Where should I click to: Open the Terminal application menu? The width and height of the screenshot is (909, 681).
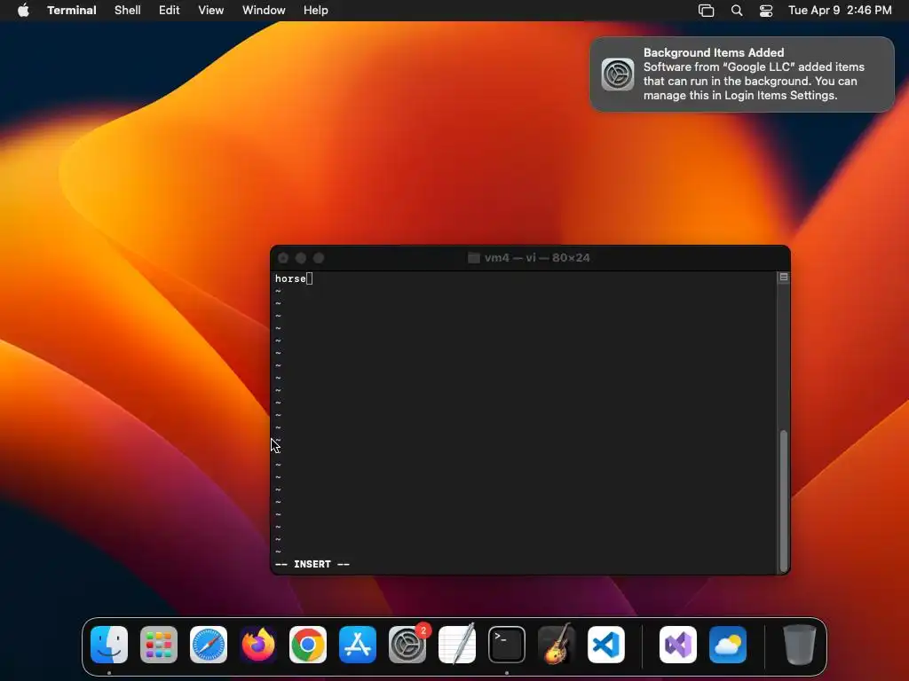(x=72, y=11)
